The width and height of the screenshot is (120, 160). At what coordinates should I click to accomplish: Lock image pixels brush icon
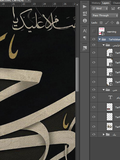click(107, 22)
